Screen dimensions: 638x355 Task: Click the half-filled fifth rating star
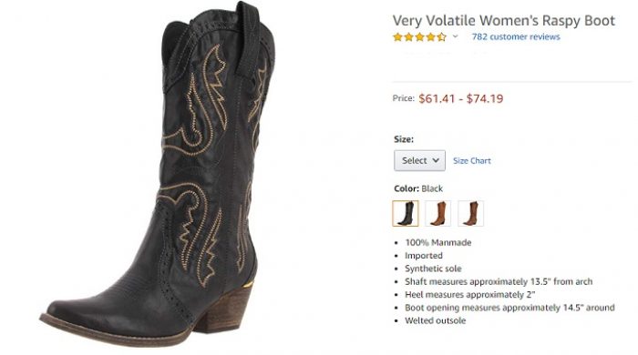[x=442, y=37]
